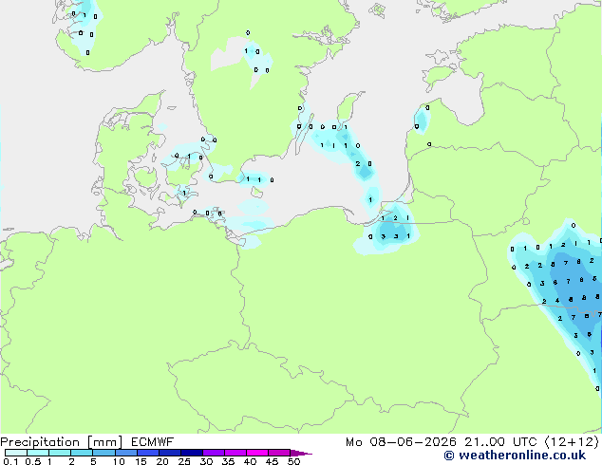Click the '40' legend scale label
Image resolution: width=602 pixels, height=465 pixels.
pos(250,461)
